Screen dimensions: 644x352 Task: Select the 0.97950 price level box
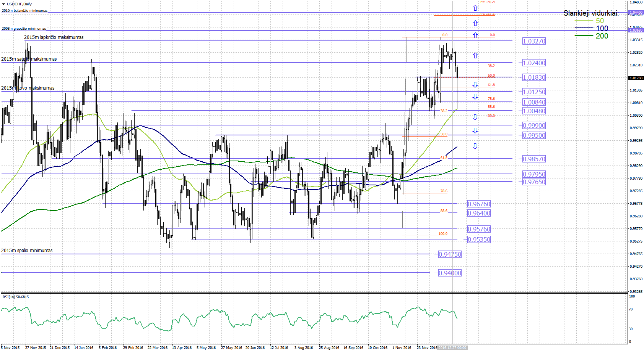pos(534,174)
